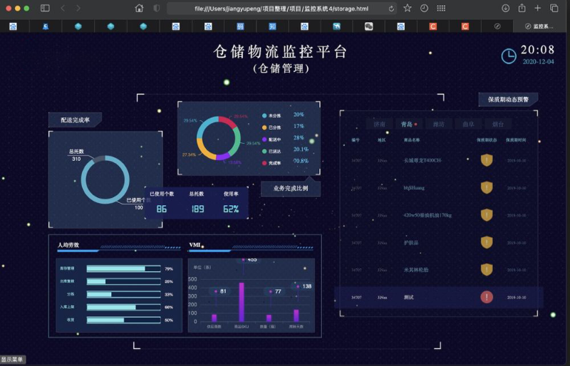Image resolution: width=570 pixels, height=366 pixels.
Task: Switch to the 烟台 city tab
Action: point(497,124)
